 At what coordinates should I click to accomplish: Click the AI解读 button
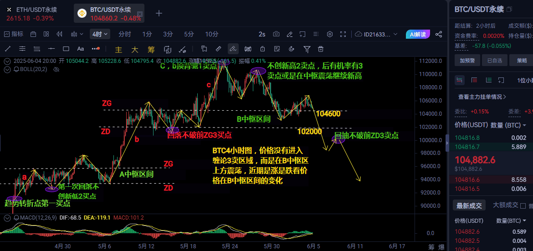coord(417,34)
